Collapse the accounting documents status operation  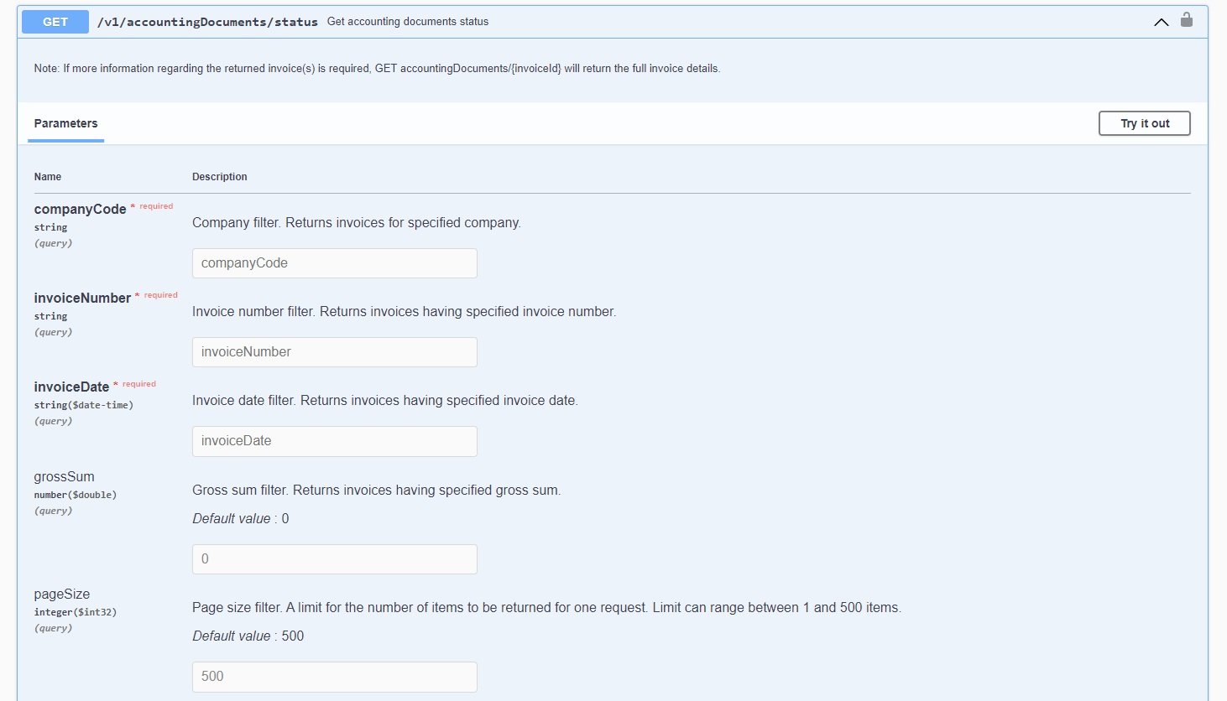(x=1162, y=22)
